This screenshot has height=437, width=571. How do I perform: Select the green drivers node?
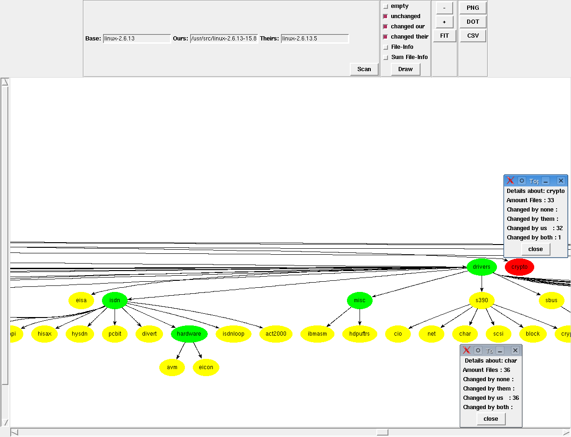(482, 267)
